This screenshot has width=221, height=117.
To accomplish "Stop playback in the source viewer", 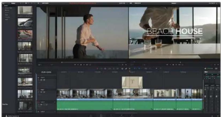I will coord(81,65).
